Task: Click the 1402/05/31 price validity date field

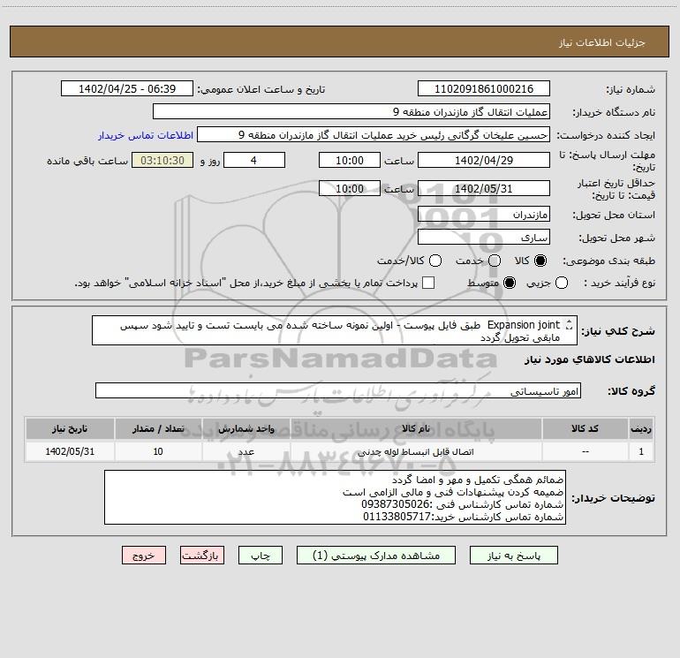Action: [484, 189]
